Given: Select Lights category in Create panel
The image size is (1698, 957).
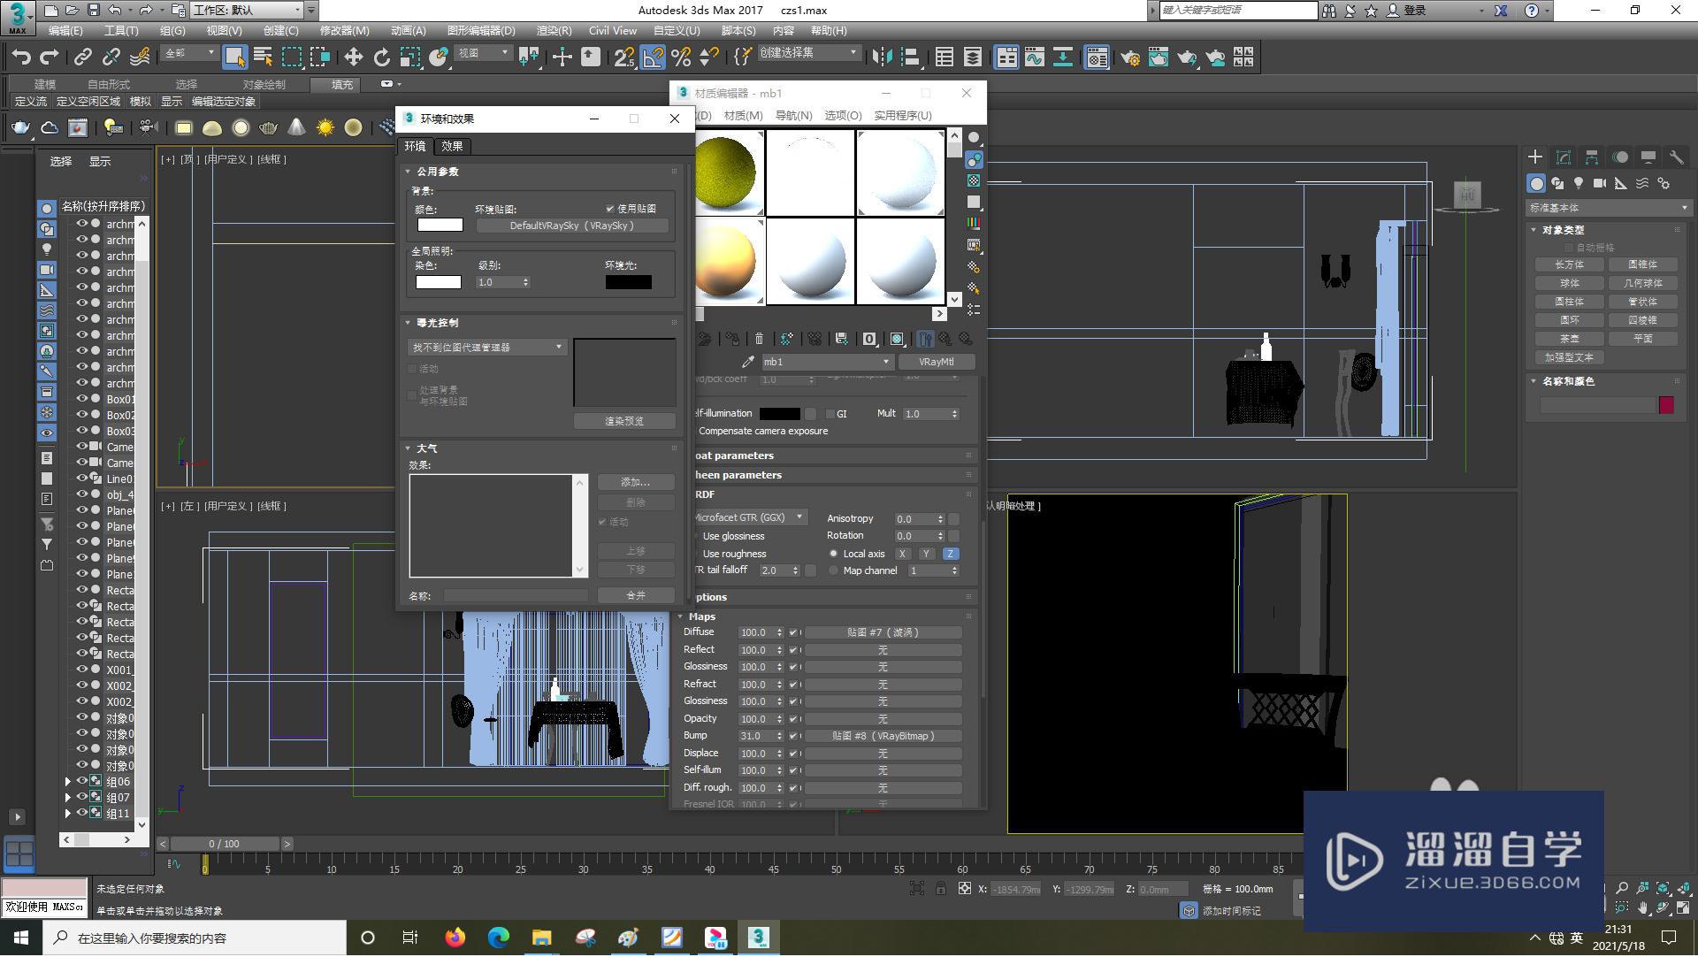Looking at the screenshot, I should point(1579,183).
